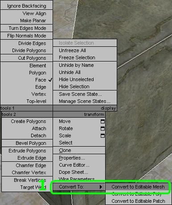Choose Convert to Editable Patch
The image size is (172, 205).
tap(138, 201)
